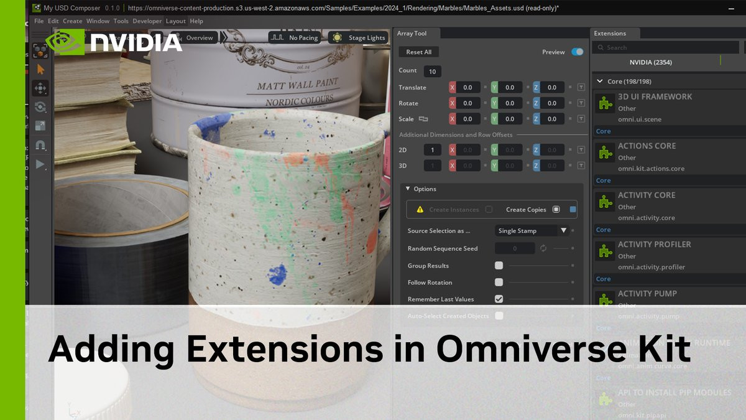746x420 pixels.
Task: Select the Create Copies radio option
Action: click(556, 210)
